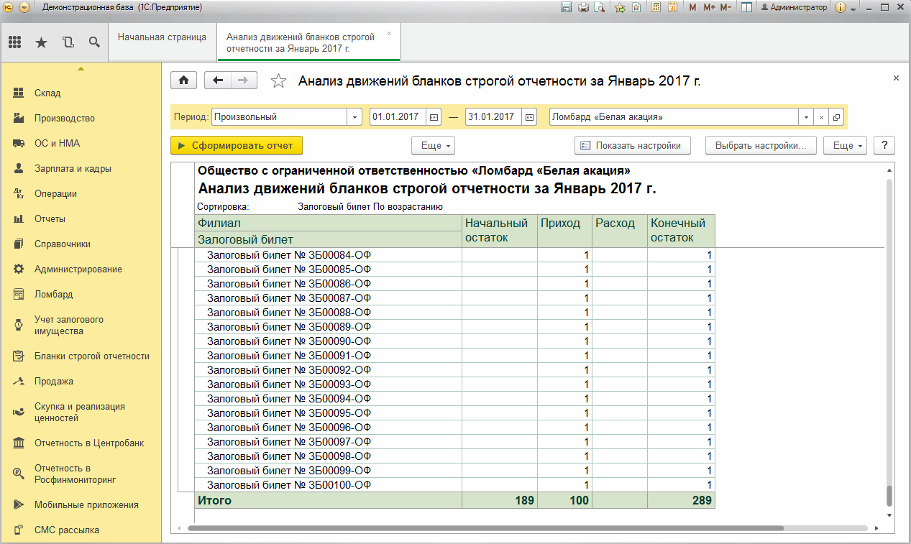The width and height of the screenshot is (911, 544).
Task: Click Показать настройки button
Action: tap(633, 145)
